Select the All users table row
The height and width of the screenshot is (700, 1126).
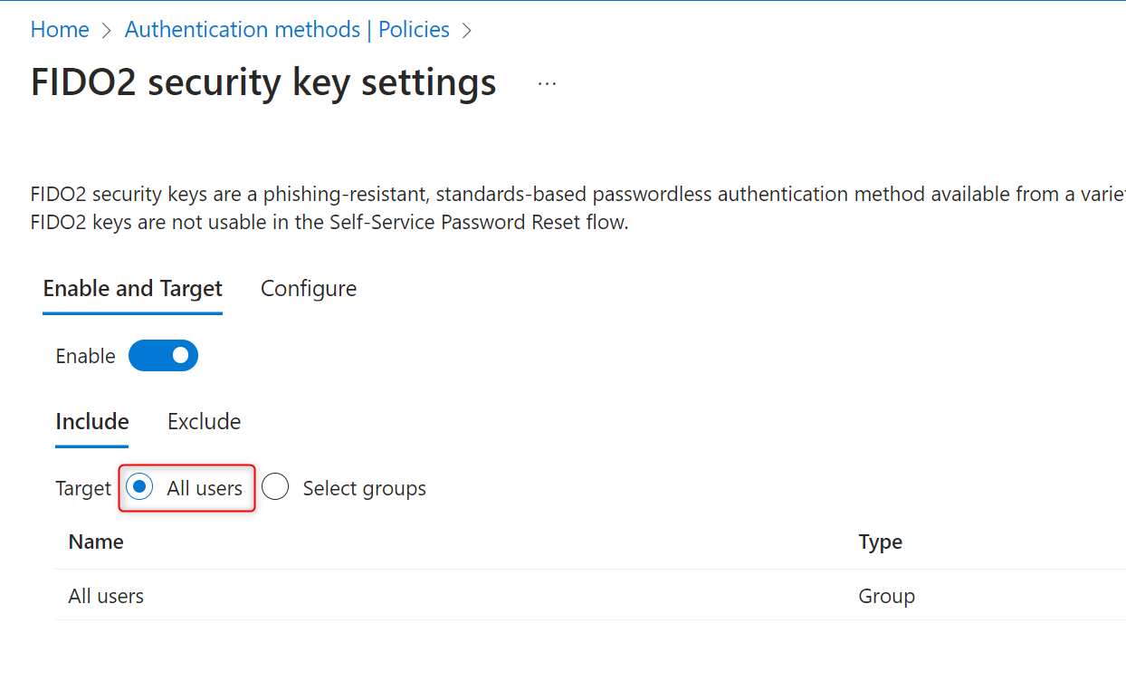coord(590,596)
